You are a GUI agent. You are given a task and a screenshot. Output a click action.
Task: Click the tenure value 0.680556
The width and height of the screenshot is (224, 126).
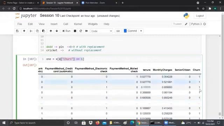pyautogui.click(x=145, y=98)
